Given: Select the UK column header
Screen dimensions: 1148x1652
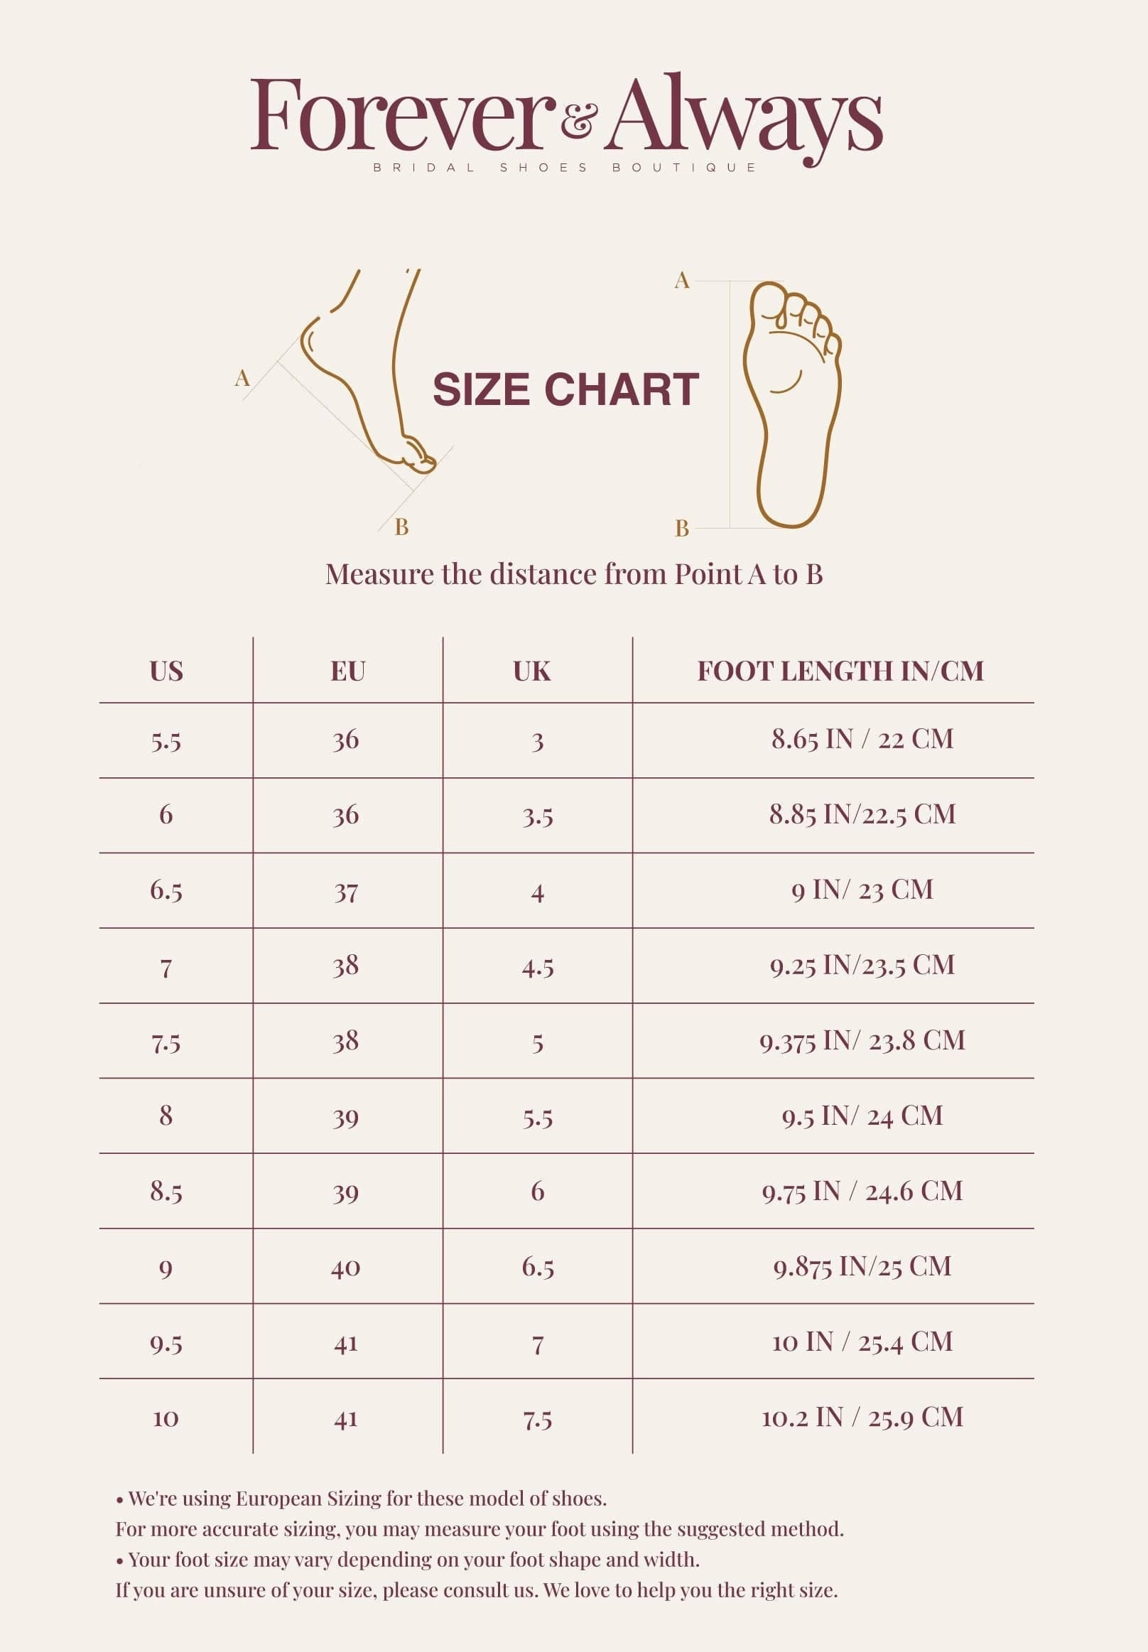Looking at the screenshot, I should (x=532, y=671).
